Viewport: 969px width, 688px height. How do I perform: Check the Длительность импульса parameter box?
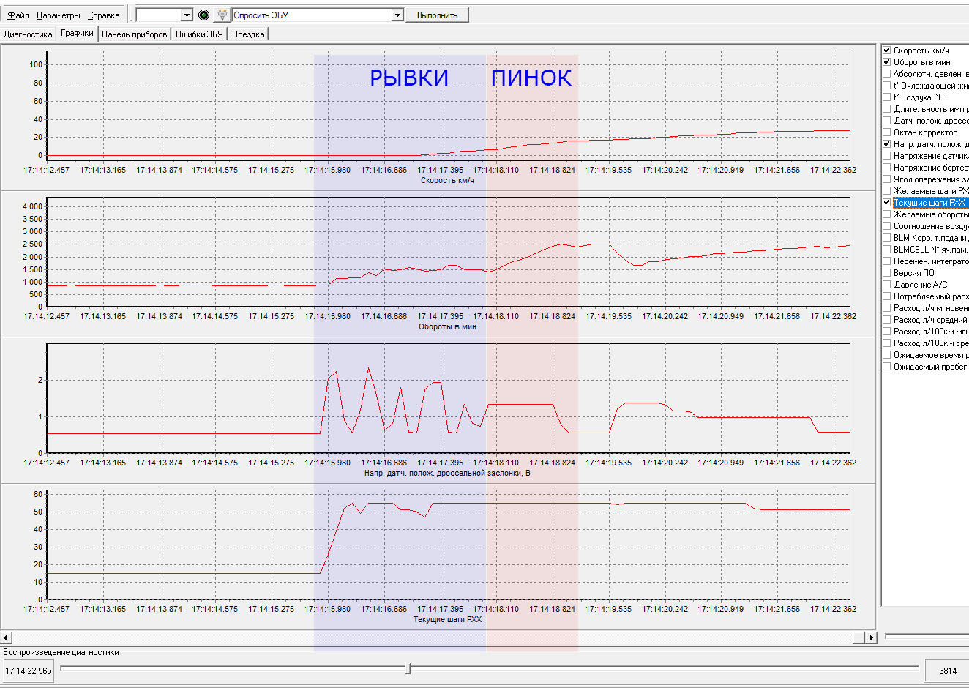pos(886,109)
